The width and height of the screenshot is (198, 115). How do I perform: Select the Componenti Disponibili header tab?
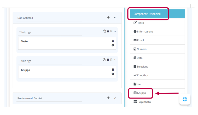[x=148, y=14]
